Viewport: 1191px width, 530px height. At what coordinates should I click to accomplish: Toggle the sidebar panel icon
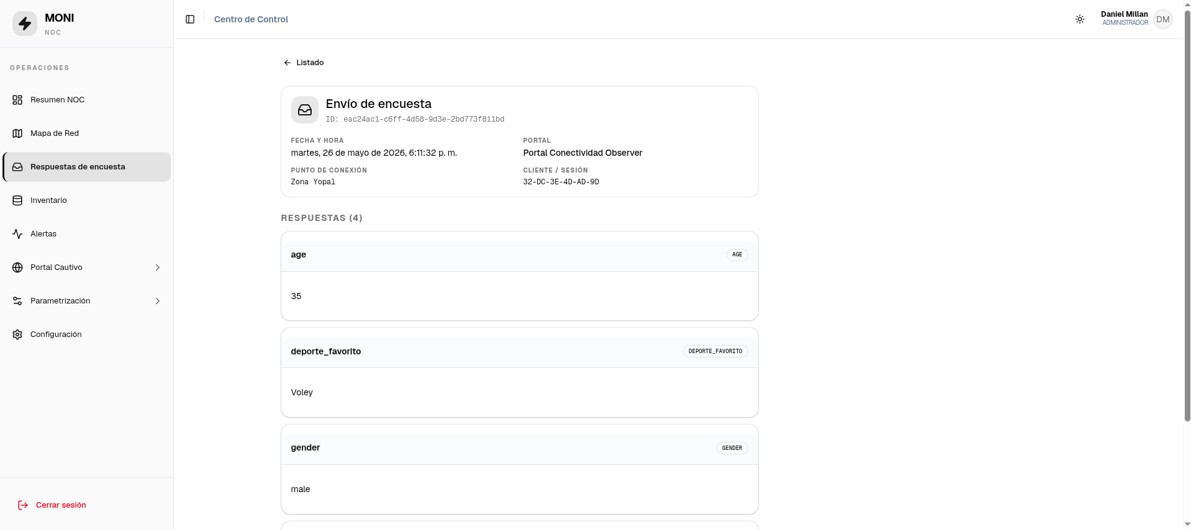point(190,19)
